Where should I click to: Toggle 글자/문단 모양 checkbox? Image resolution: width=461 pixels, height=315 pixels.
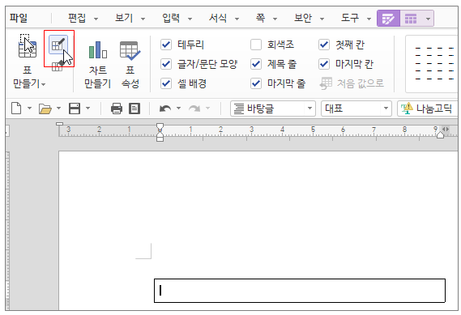(x=166, y=64)
